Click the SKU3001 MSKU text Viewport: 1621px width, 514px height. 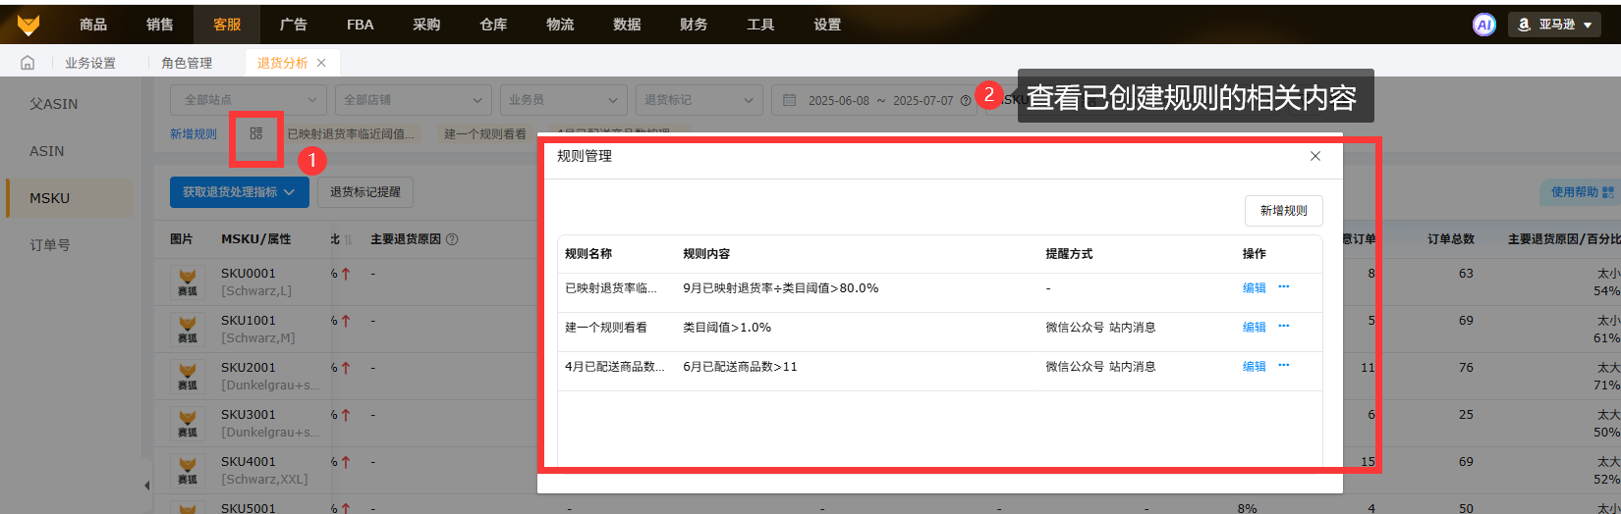(249, 415)
